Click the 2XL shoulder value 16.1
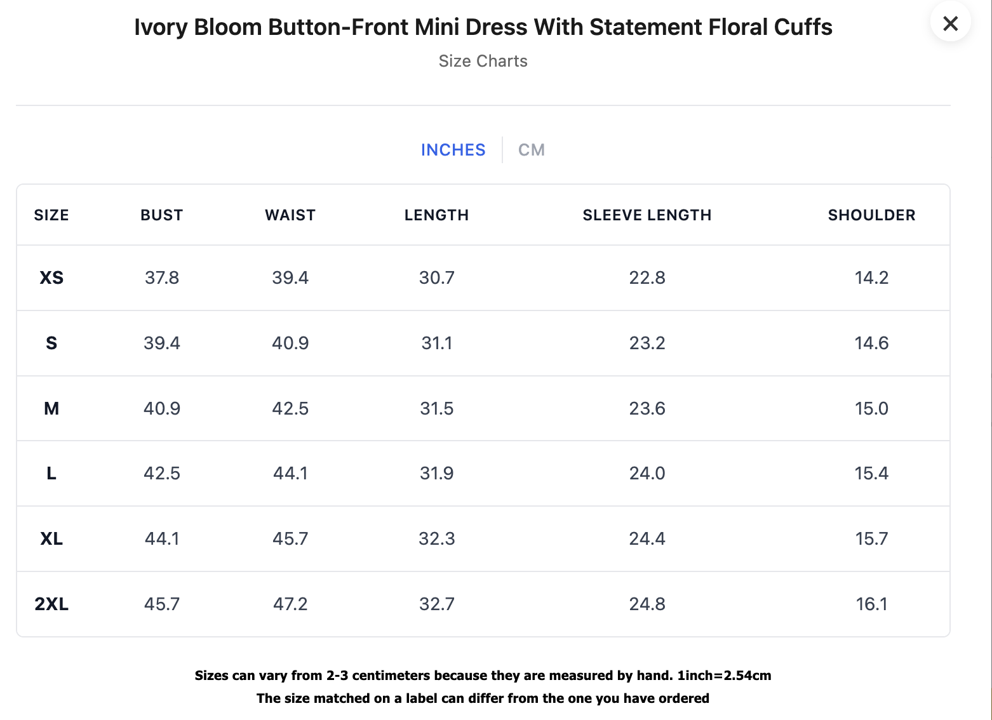 click(871, 604)
